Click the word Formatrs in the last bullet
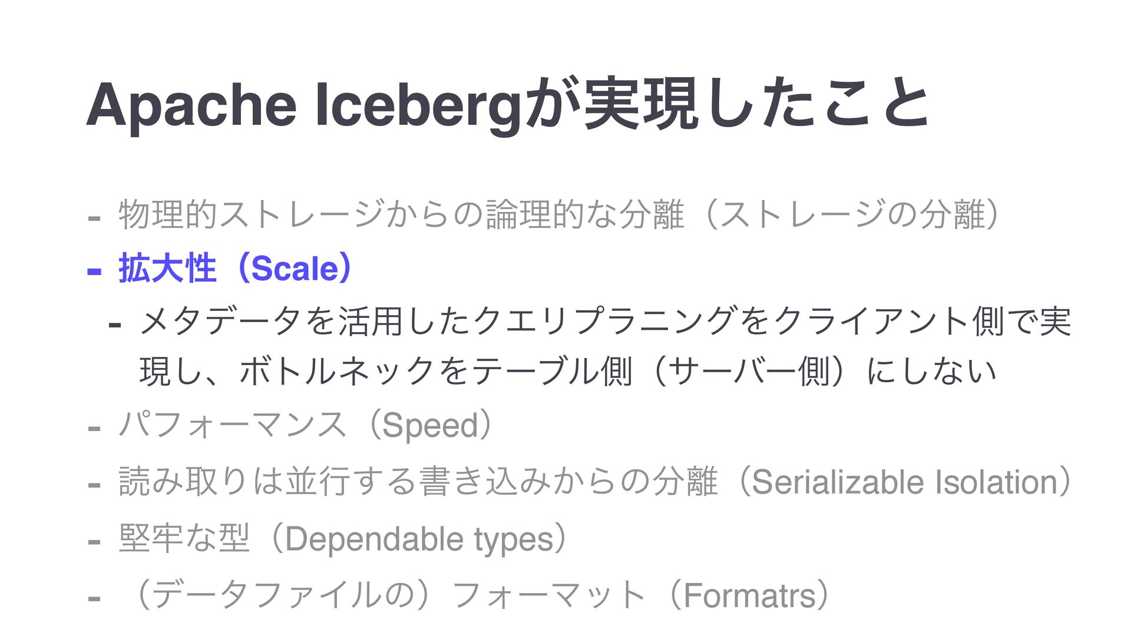 click(x=749, y=595)
